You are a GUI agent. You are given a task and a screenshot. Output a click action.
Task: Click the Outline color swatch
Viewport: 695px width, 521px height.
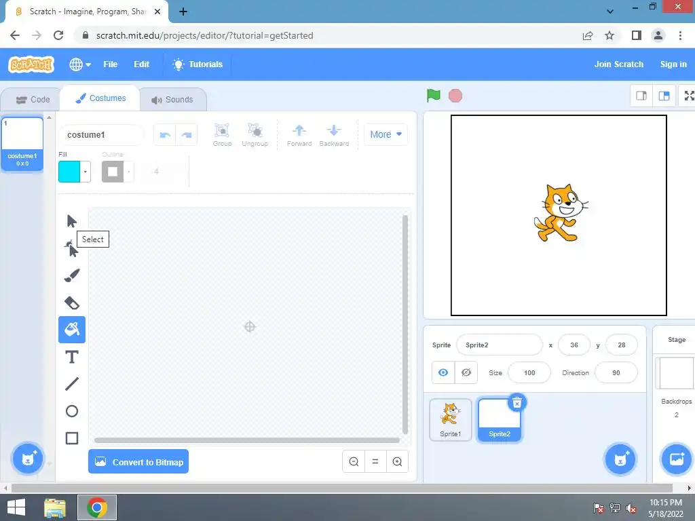pyautogui.click(x=113, y=172)
